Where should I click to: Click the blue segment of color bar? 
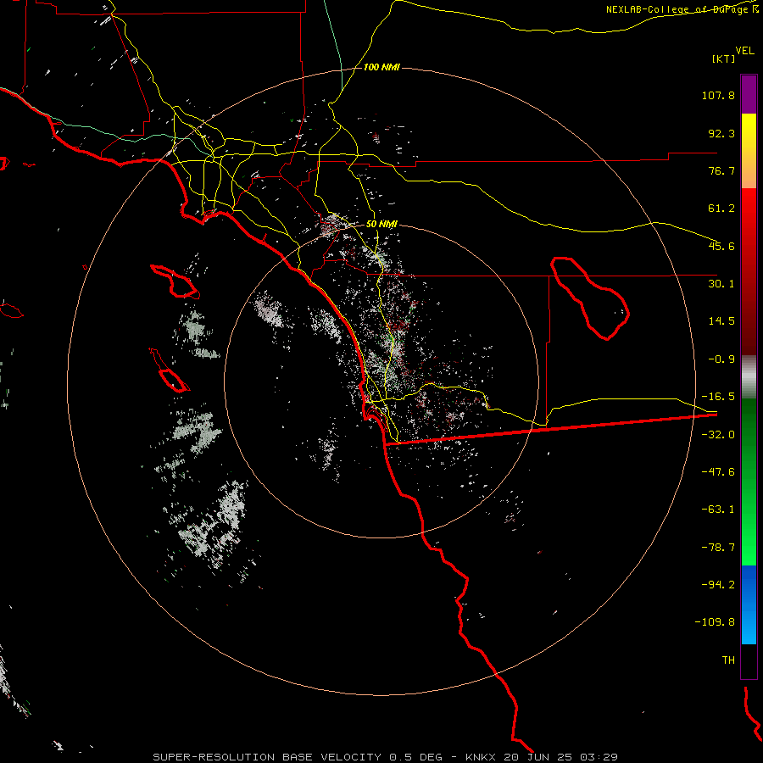[749, 604]
